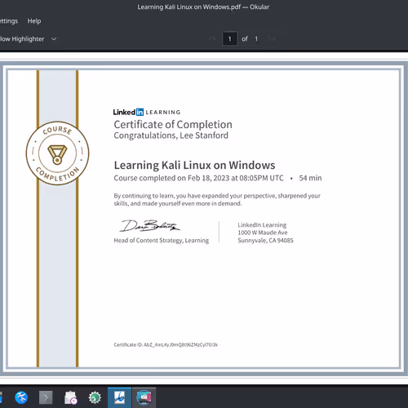Open the green gear taskbar icon
This screenshot has height=408, width=408.
click(95, 397)
